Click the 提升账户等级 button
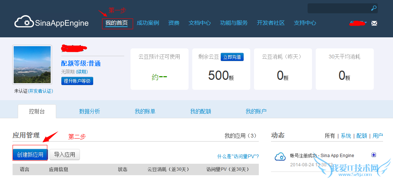 click(x=77, y=81)
